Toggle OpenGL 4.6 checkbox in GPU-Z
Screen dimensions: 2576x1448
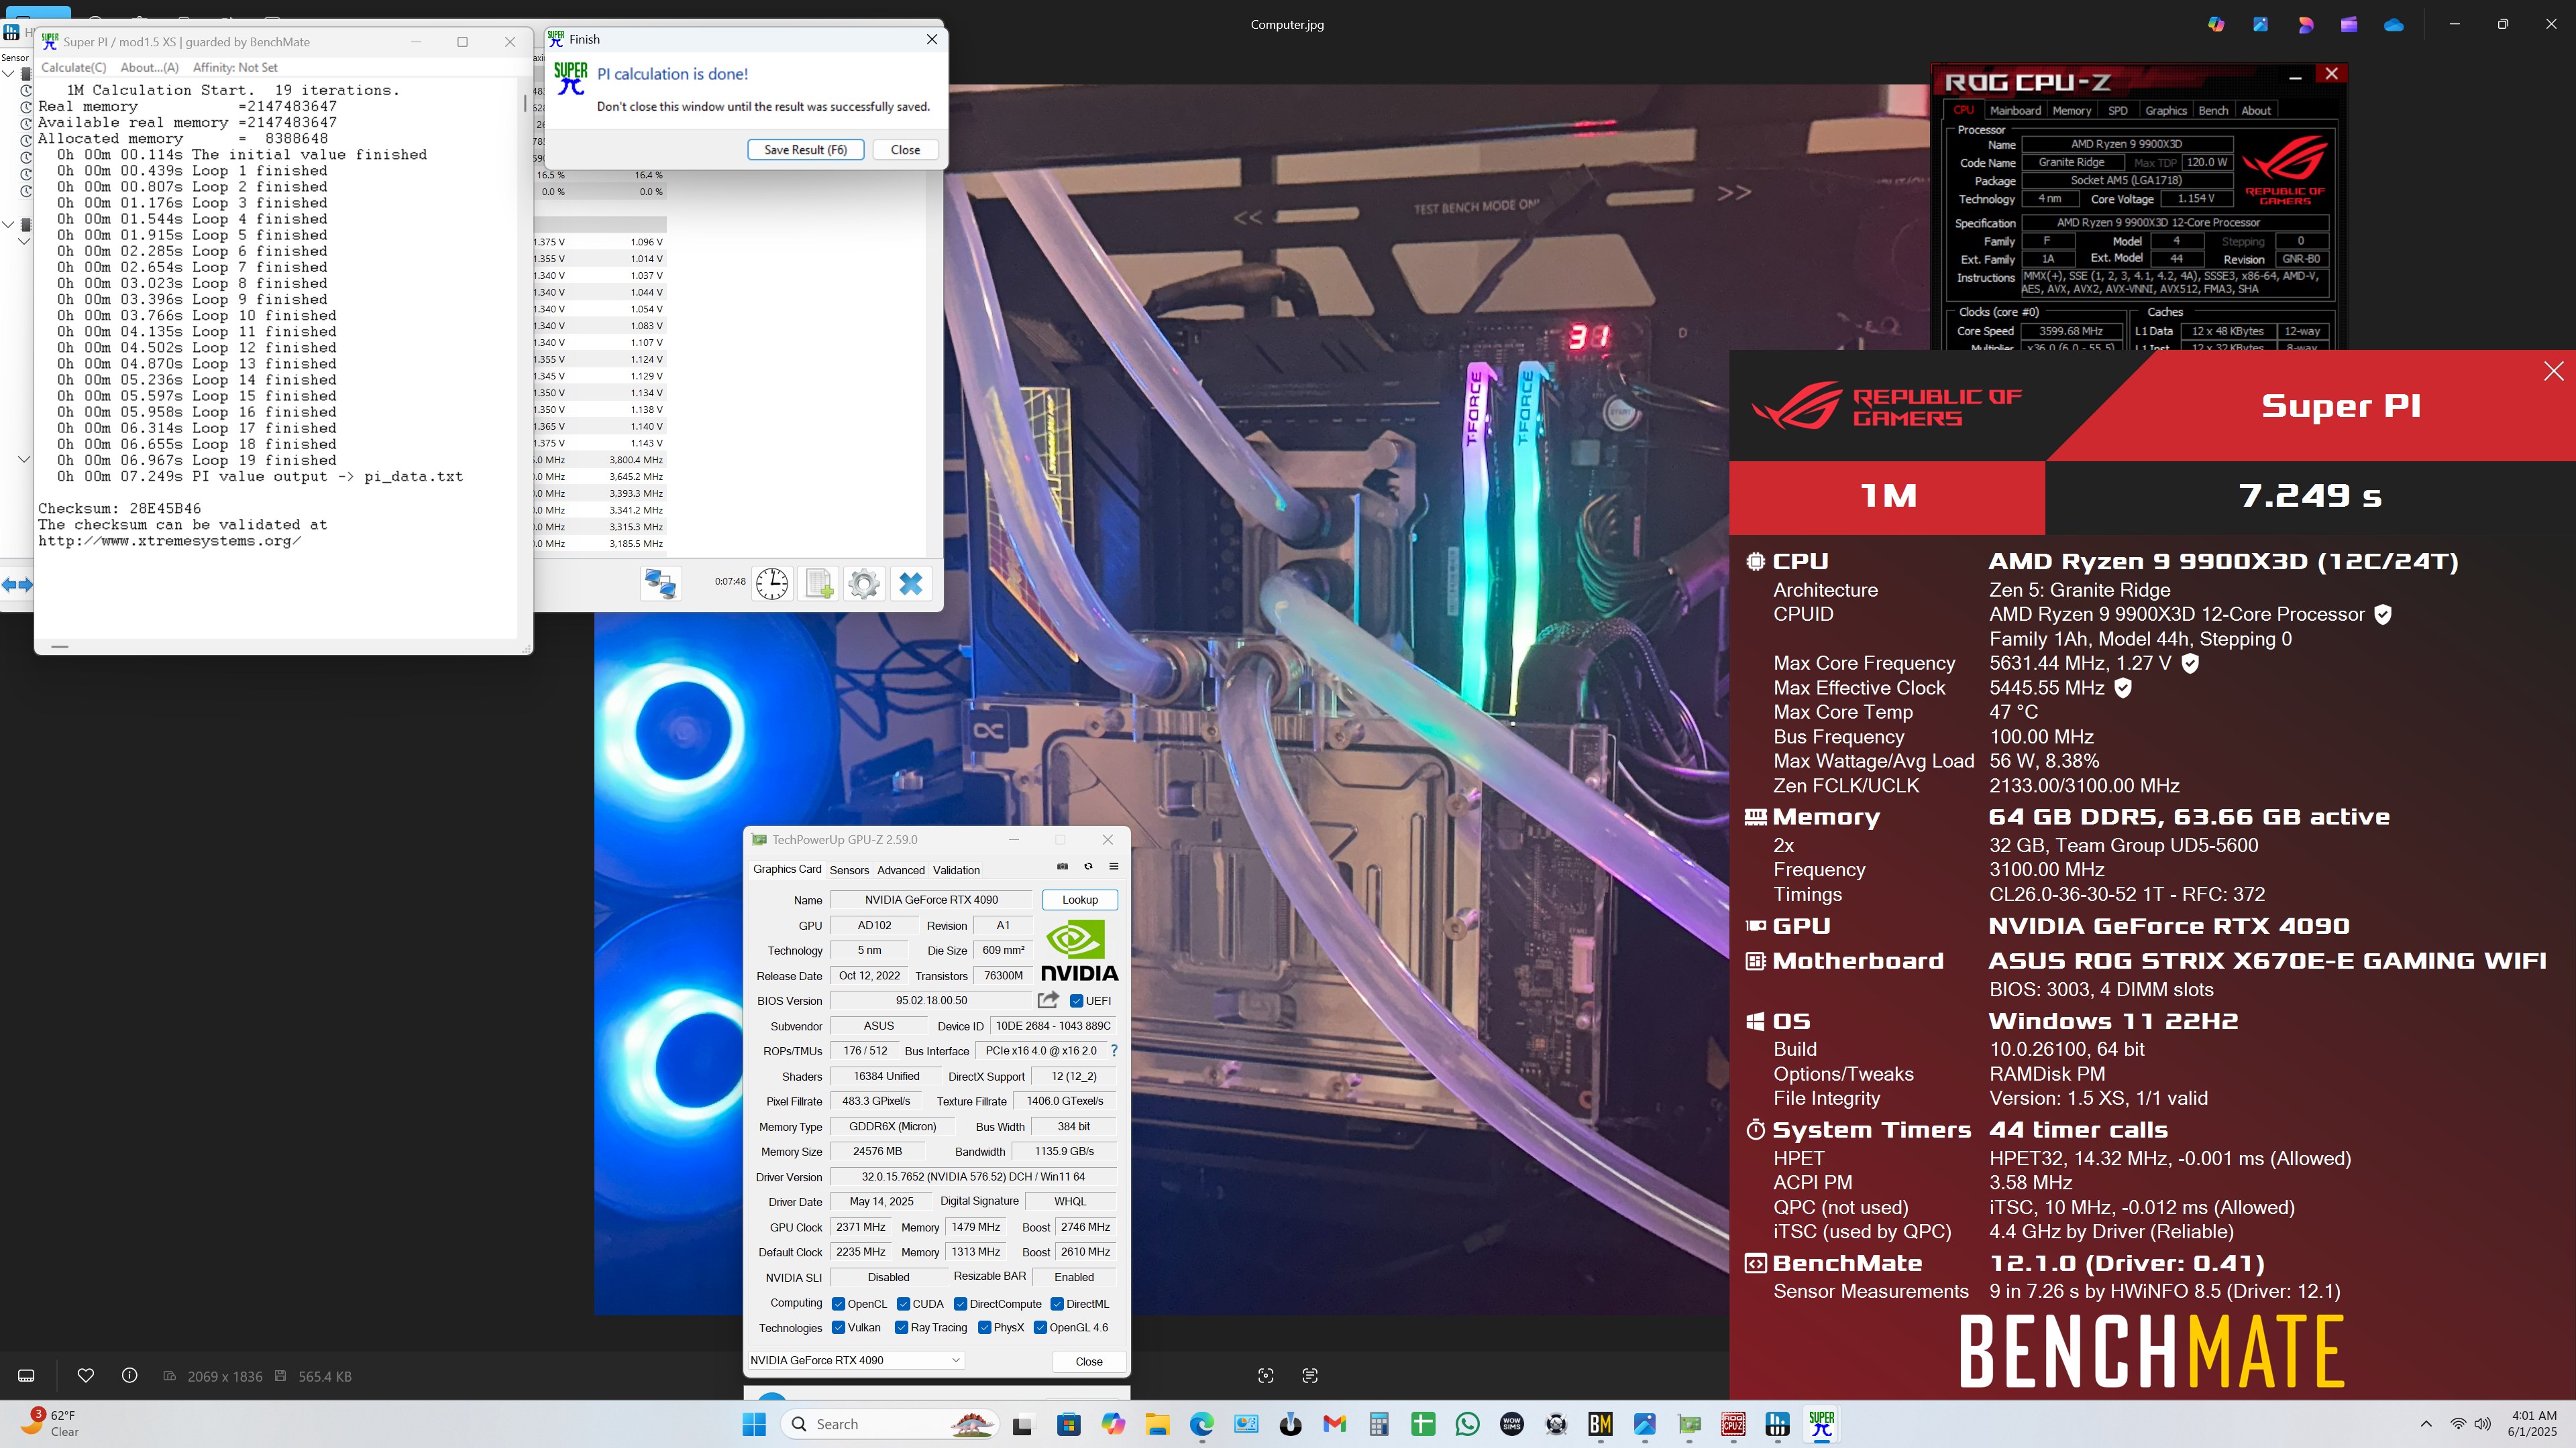pos(1040,1327)
